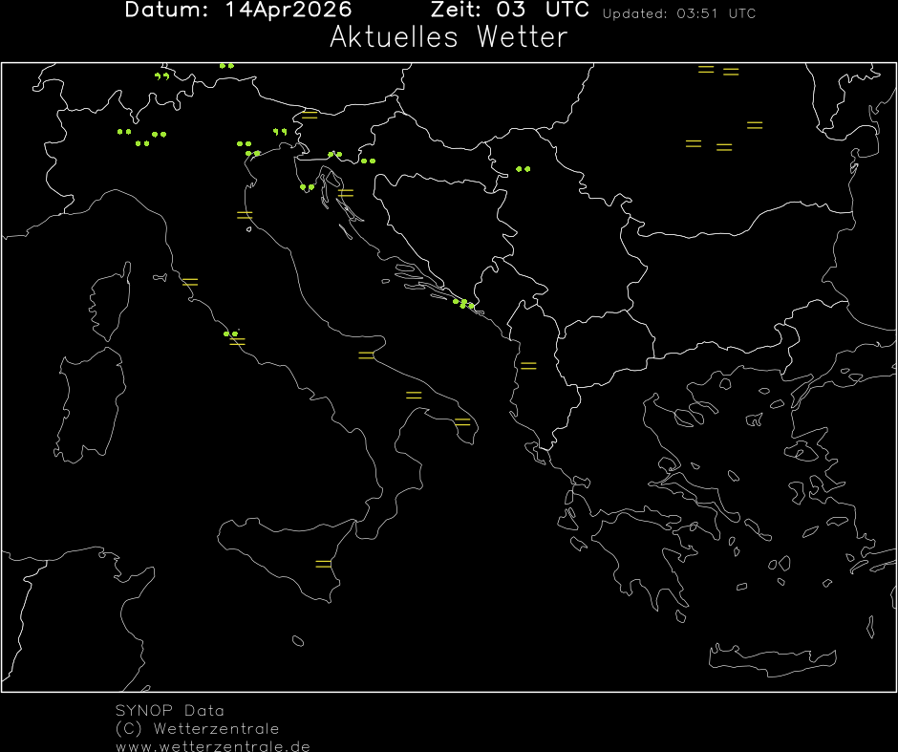The image size is (898, 752).
Task: Select the topmost-left fog symbol in northeast
Action: coord(706,69)
